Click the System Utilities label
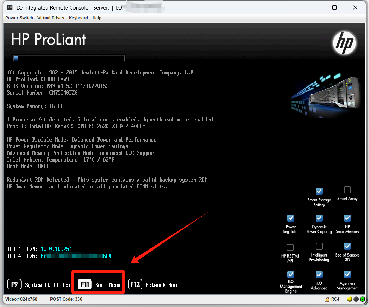 (47, 285)
